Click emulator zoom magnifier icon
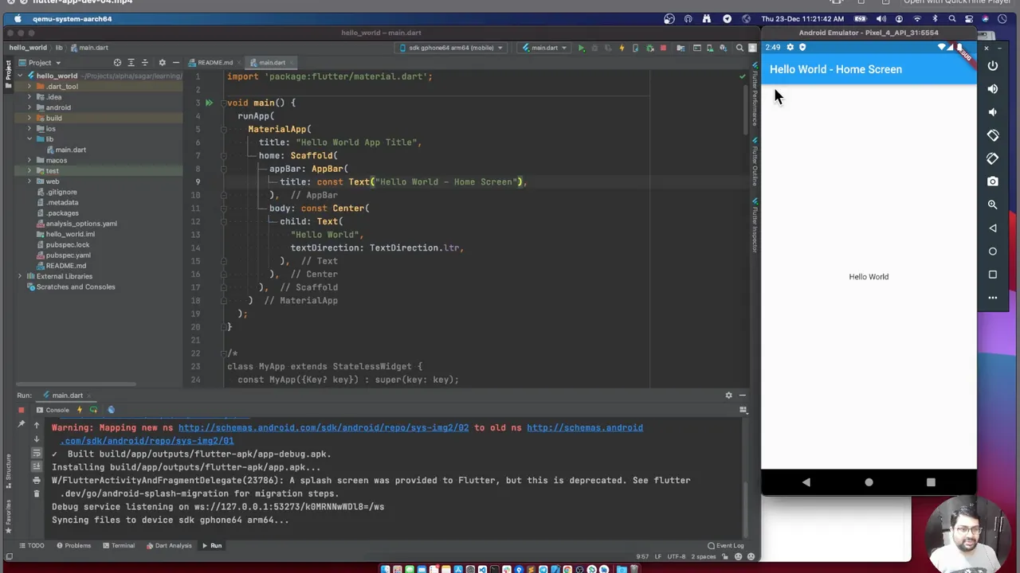 (993, 205)
